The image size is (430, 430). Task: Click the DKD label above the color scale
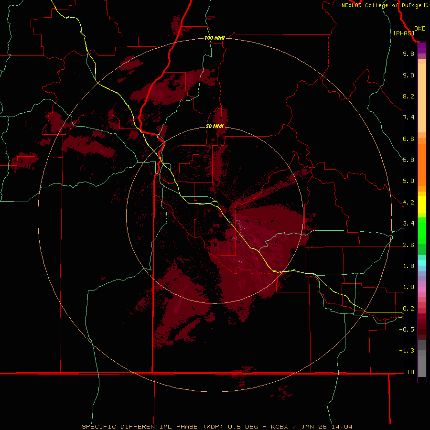(419, 29)
